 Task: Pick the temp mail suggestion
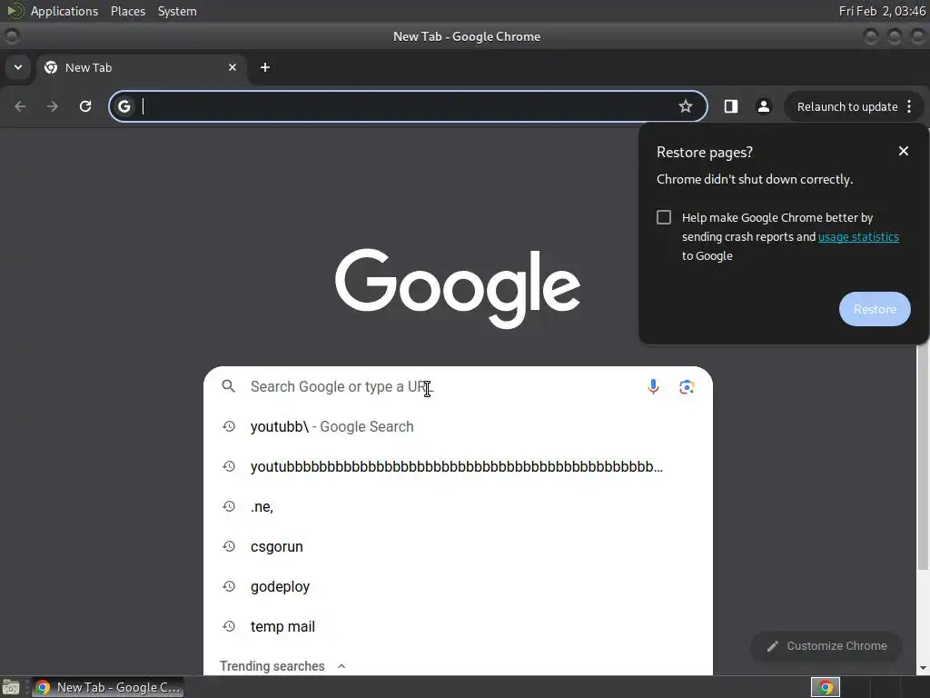click(x=458, y=626)
